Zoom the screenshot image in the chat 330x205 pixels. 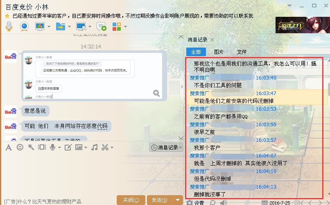156,93
